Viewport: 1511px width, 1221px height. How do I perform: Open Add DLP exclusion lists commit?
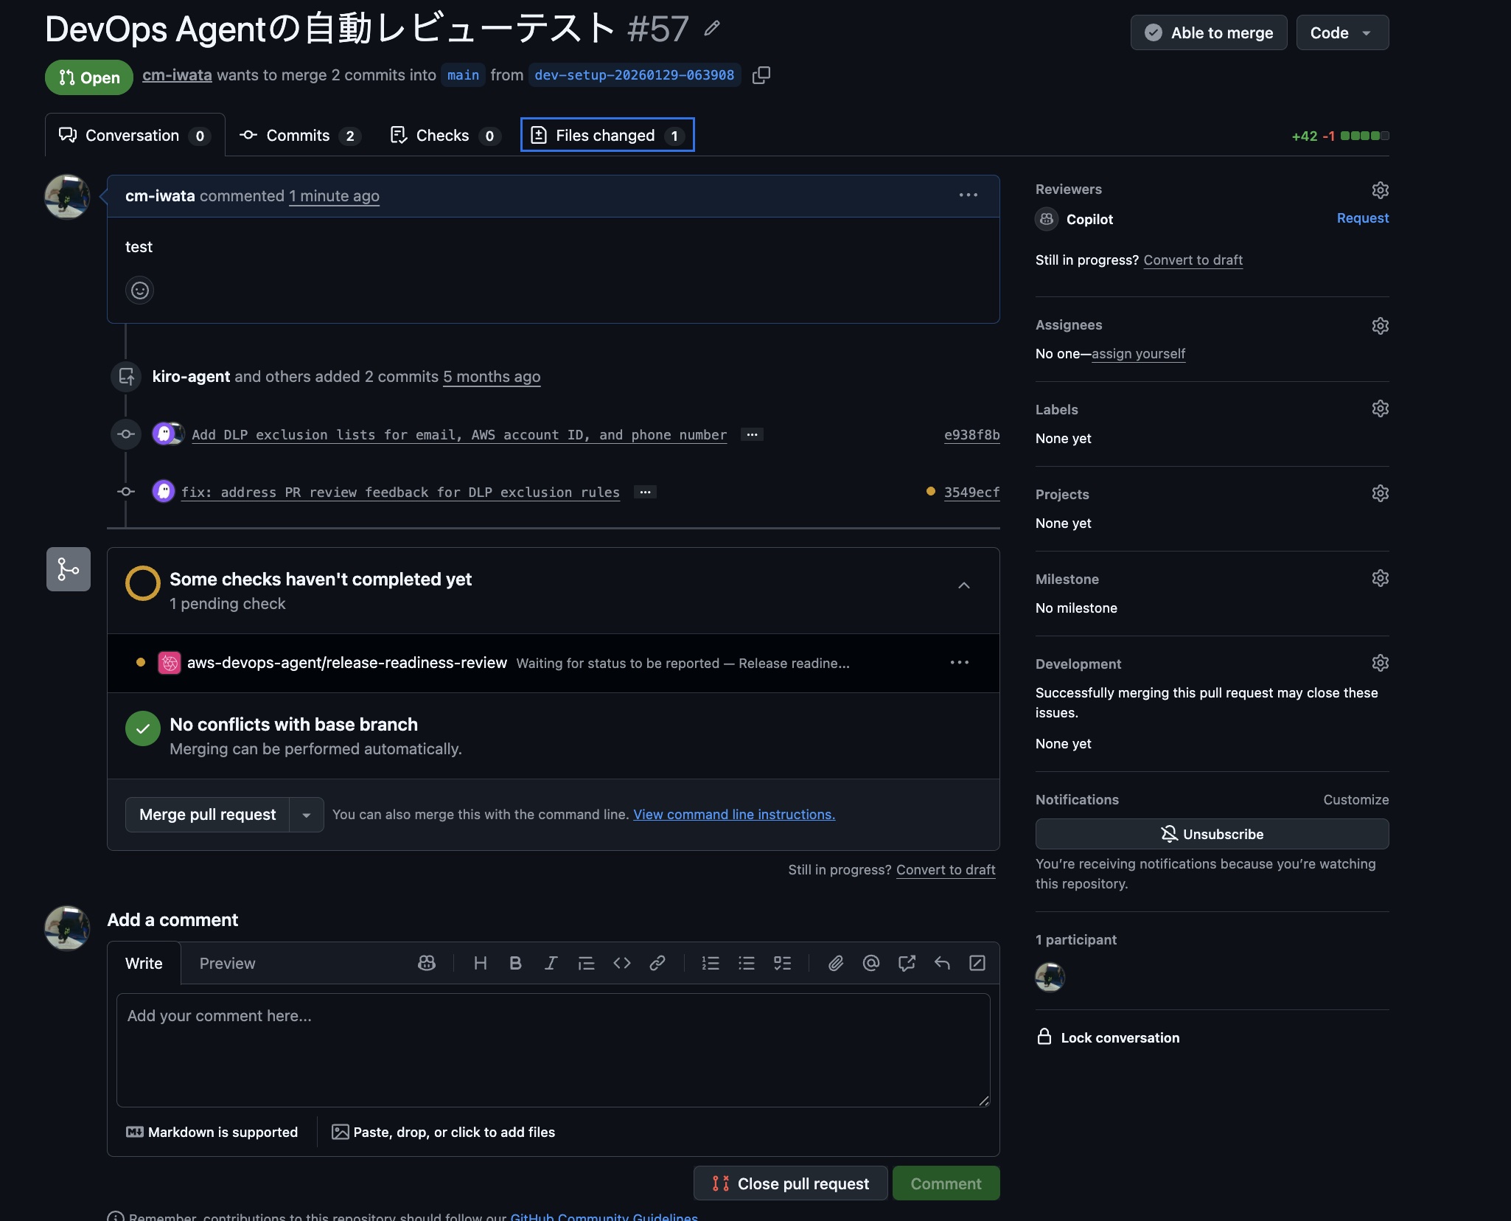[x=459, y=435]
